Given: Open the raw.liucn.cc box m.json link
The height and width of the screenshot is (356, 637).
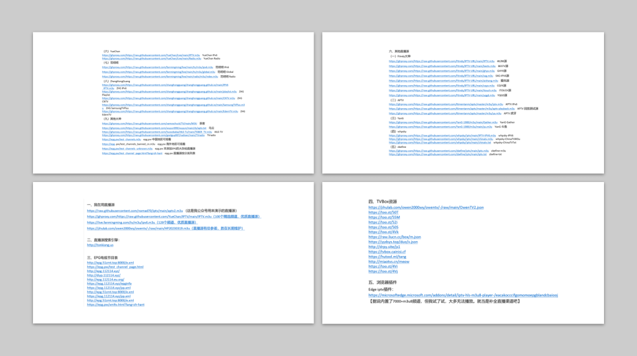Looking at the screenshot, I should [394, 237].
